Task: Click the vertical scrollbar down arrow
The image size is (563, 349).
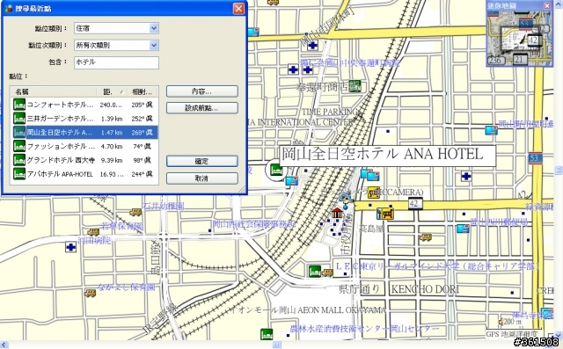Action: (x=559, y=335)
